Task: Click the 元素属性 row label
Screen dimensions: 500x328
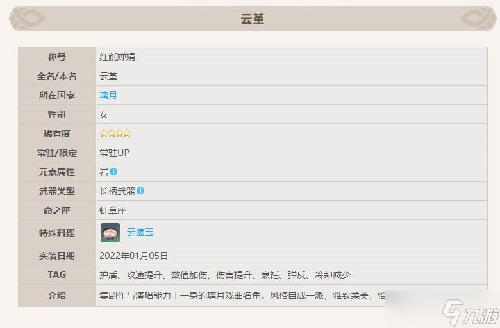Action: pyautogui.click(x=57, y=172)
